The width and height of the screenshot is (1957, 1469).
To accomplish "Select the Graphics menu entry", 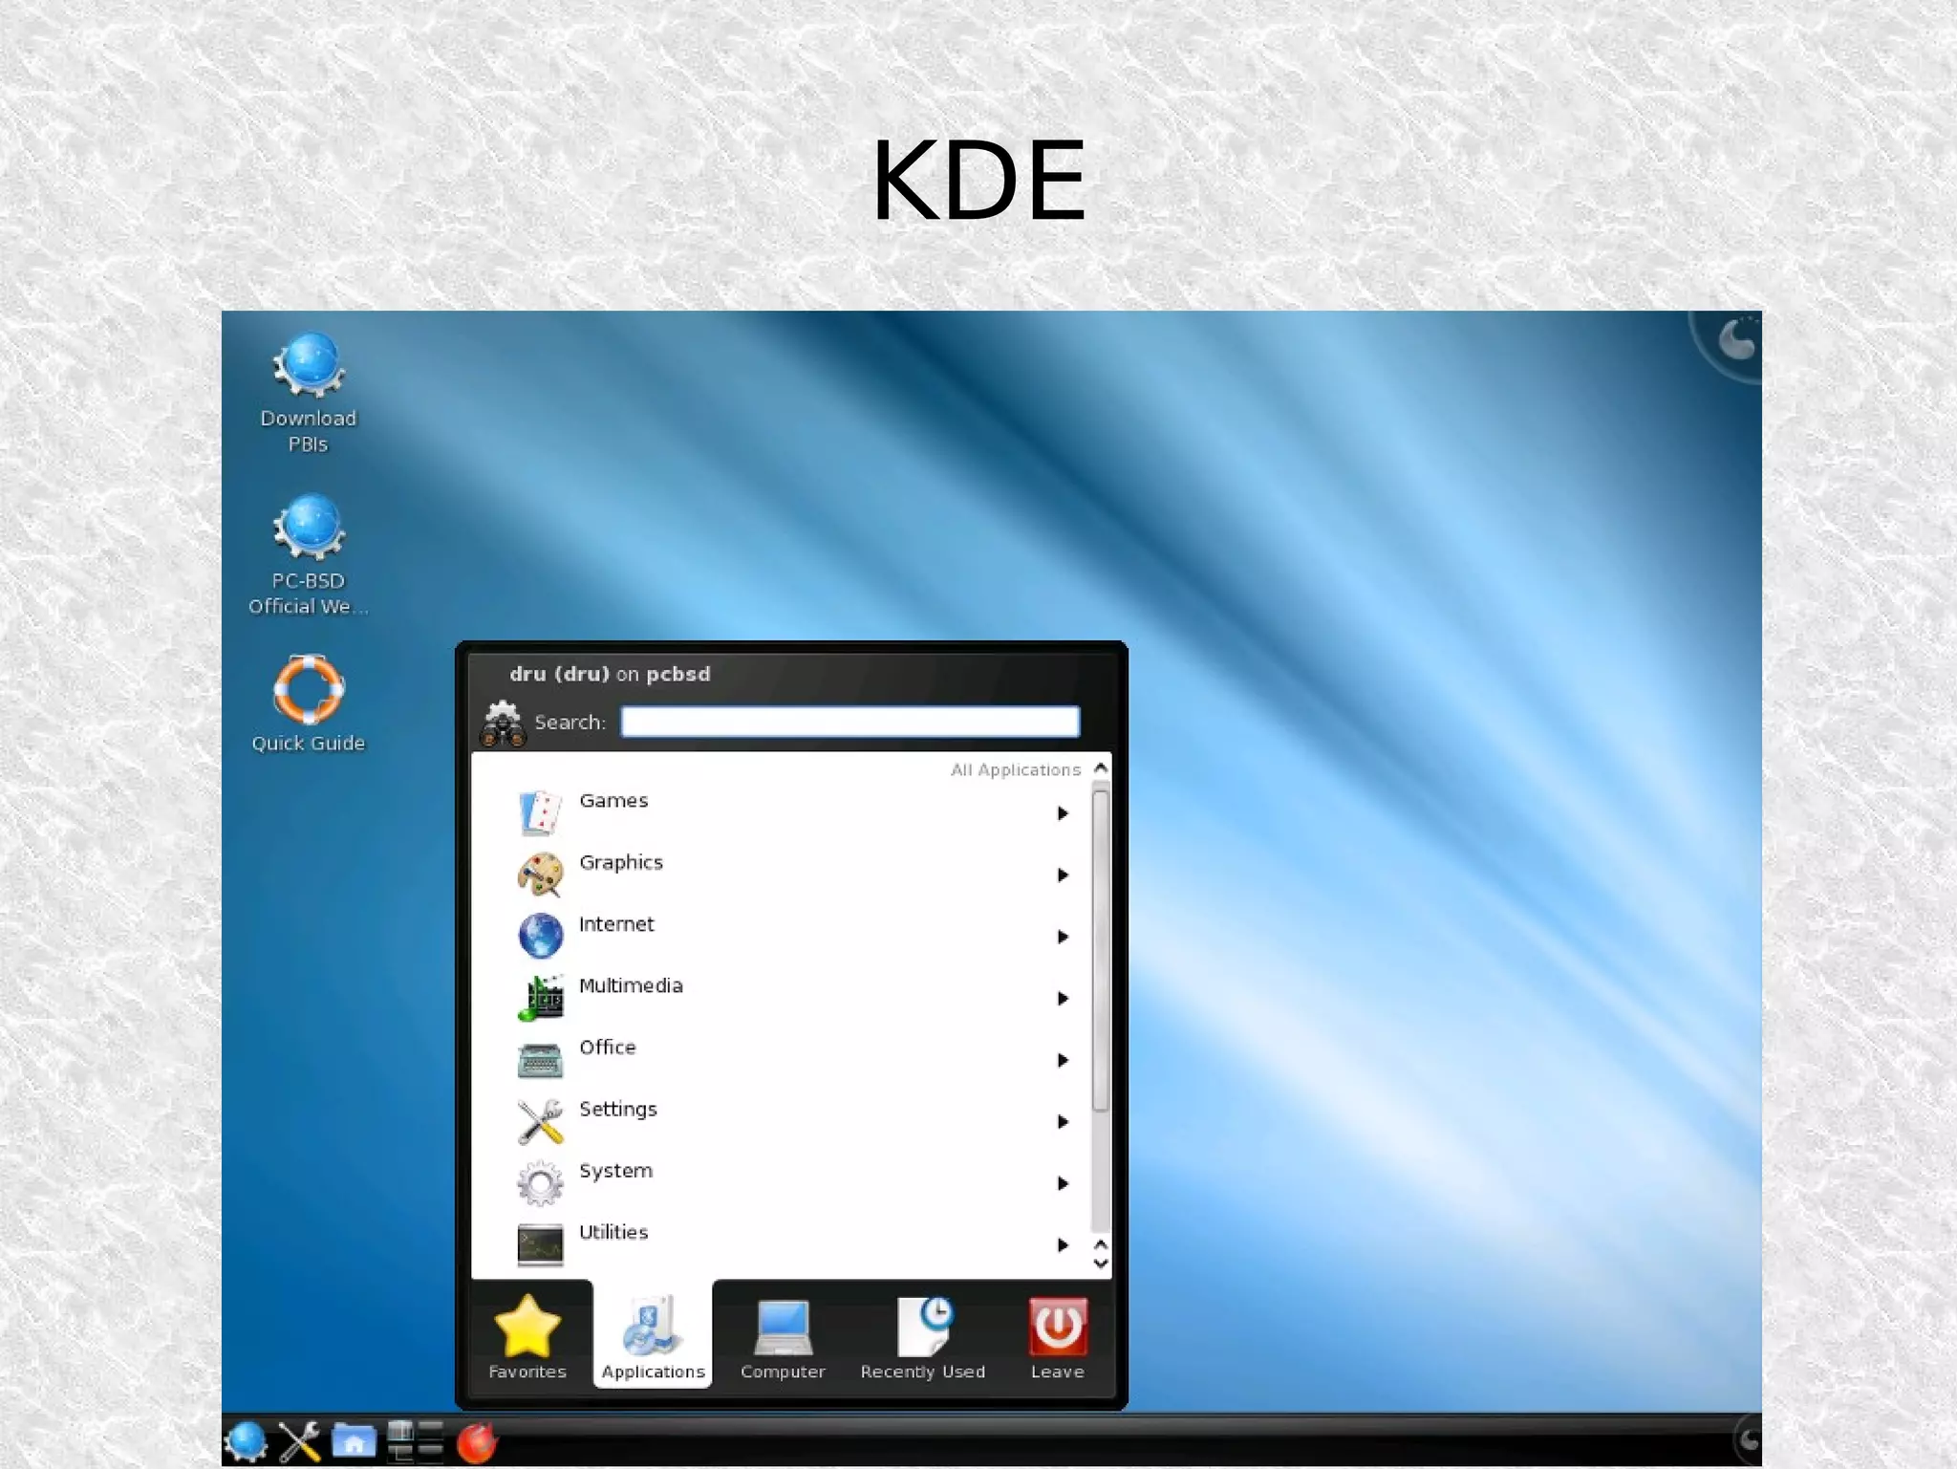I will point(781,874).
